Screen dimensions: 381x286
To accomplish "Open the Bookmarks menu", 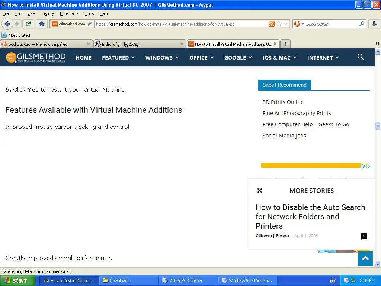I will (x=70, y=13).
